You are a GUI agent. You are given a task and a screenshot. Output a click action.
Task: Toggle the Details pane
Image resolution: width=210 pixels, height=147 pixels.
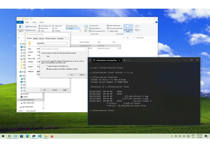30,30
